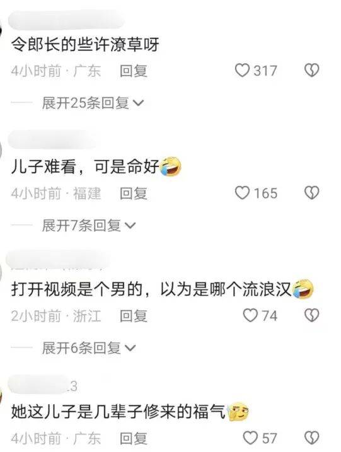Image resolution: width=341 pixels, height=452 pixels.
Task: Like the 福气 comment with 57 likes
Action: (x=250, y=438)
